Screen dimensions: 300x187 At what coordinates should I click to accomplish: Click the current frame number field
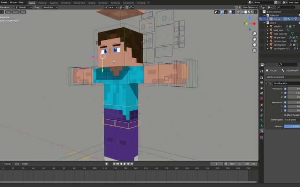pyautogui.click(x=216, y=164)
